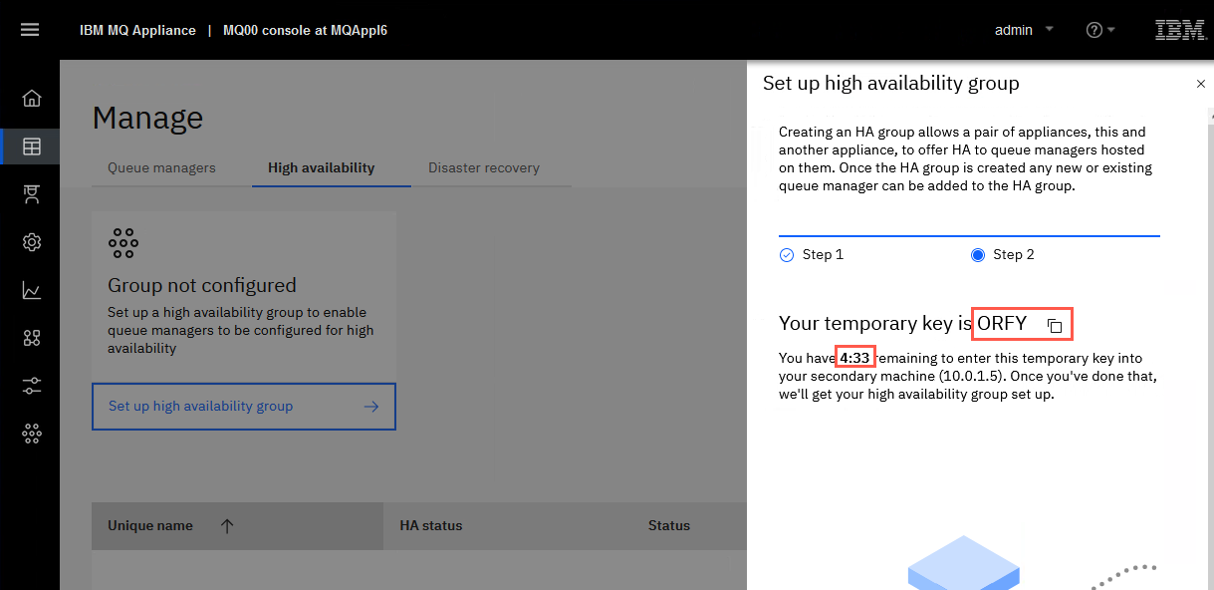Go to Home via sidebar icon
The width and height of the screenshot is (1214, 590).
click(32, 98)
